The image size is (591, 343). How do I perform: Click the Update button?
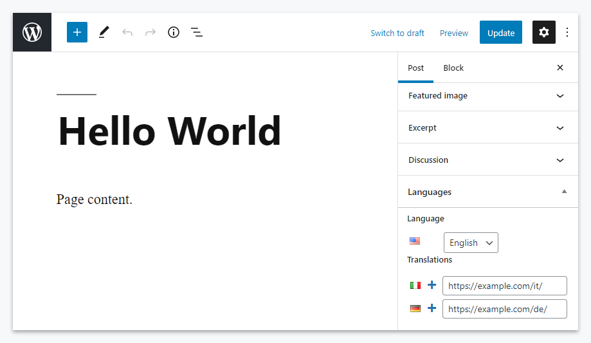point(501,33)
